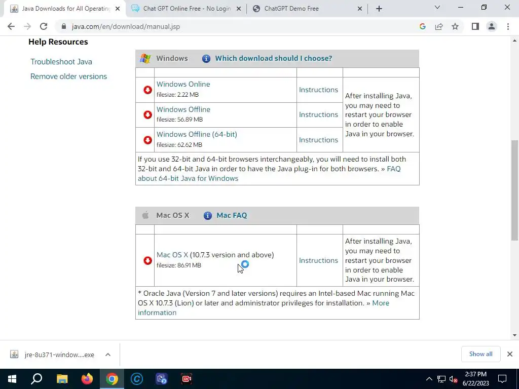Open the Troubleshoot Java link
This screenshot has width=519, height=389.
click(x=61, y=62)
